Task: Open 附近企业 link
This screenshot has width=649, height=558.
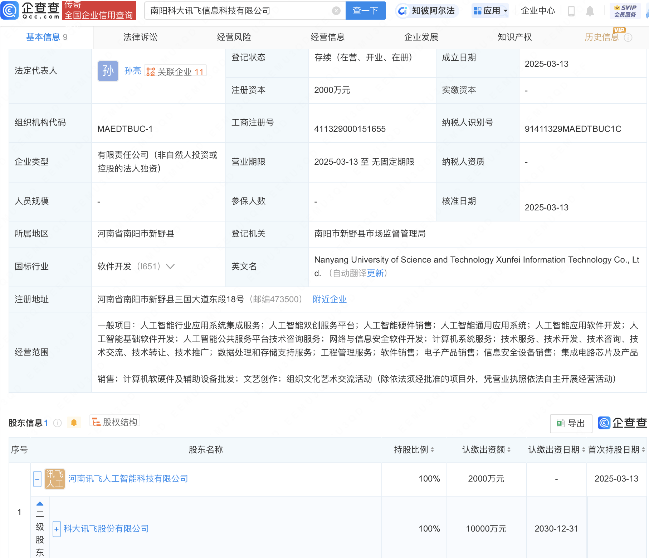Action: 330,299
